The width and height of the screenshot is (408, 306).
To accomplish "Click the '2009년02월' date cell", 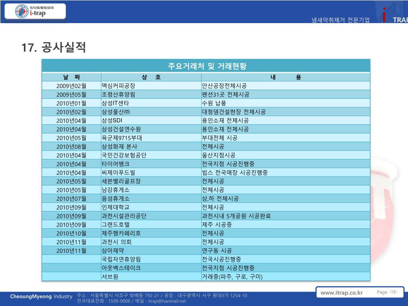I will pyautogui.click(x=71, y=86).
